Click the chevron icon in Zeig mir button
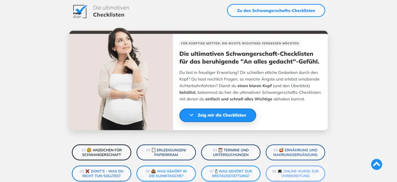397x182 pixels. pos(191,115)
